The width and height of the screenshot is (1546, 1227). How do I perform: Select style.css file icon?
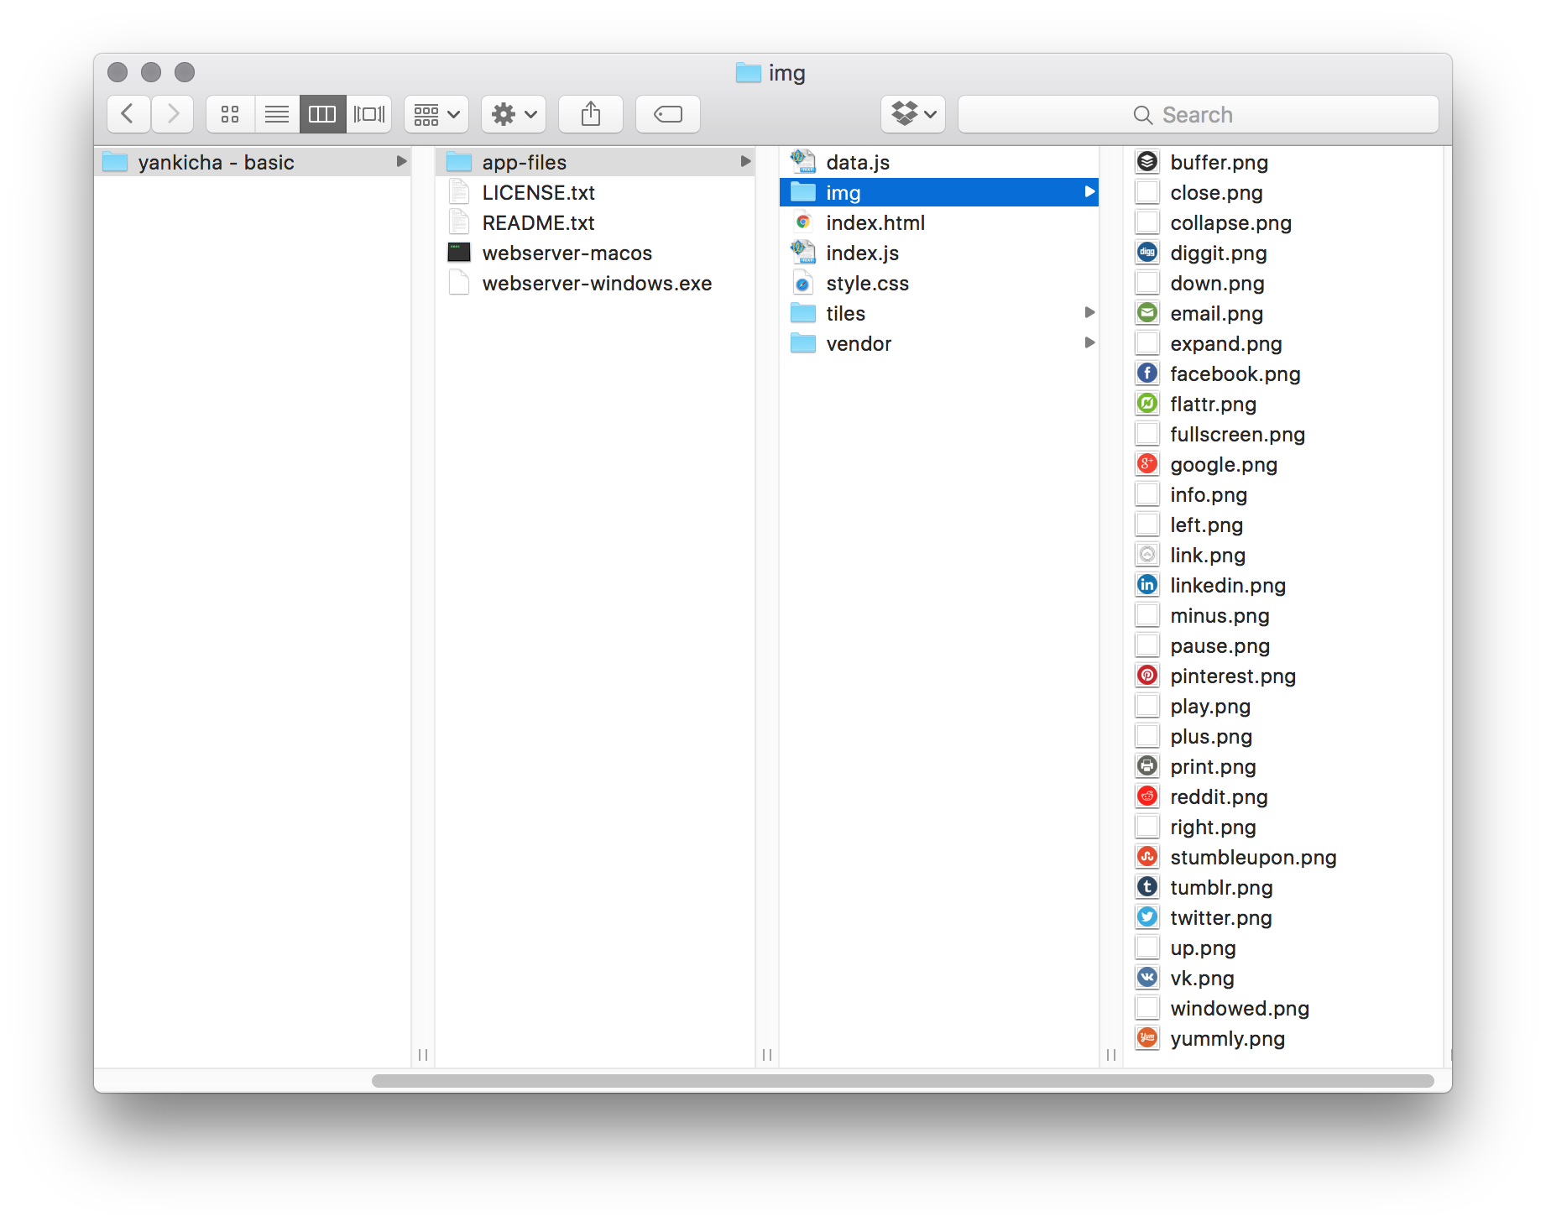tap(803, 283)
